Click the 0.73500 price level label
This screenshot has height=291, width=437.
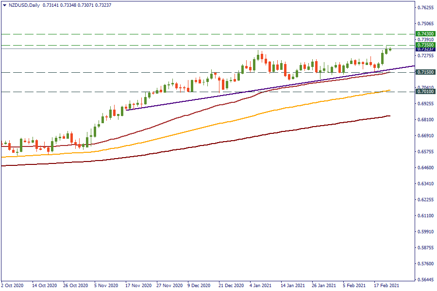click(425, 45)
